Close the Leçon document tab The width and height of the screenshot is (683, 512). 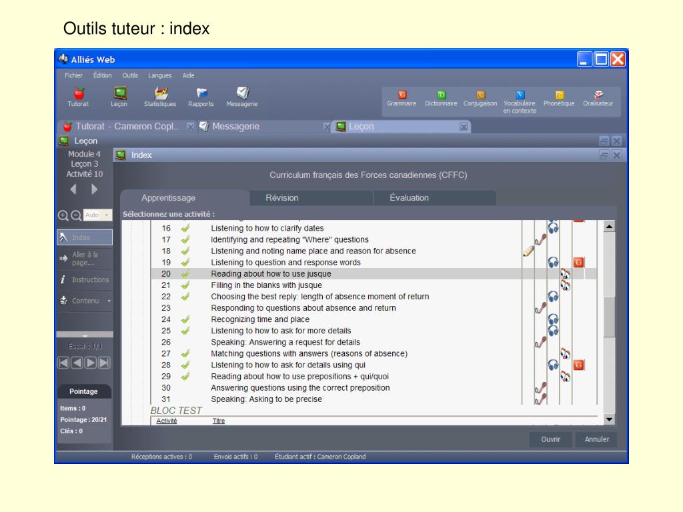(464, 127)
